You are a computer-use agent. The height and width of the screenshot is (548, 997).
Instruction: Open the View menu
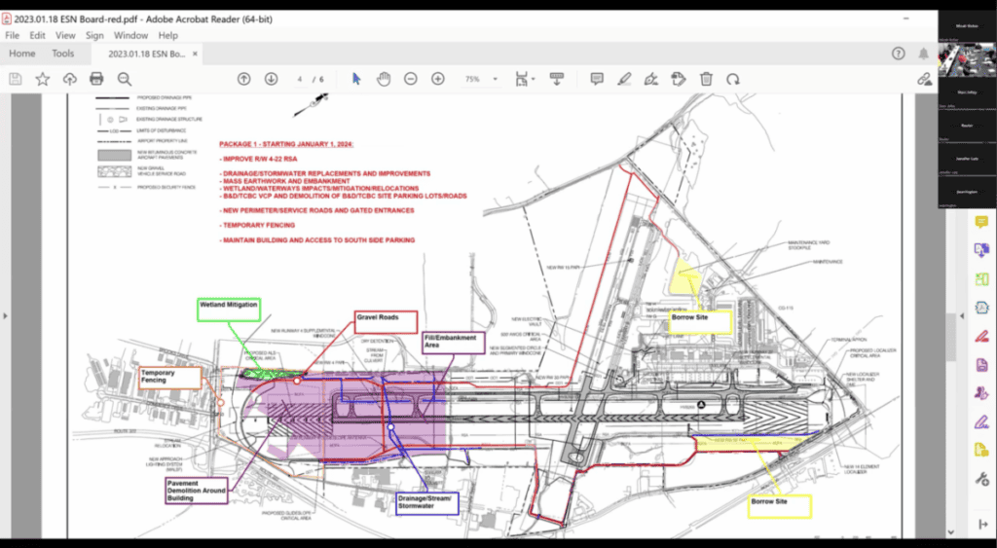coord(66,36)
